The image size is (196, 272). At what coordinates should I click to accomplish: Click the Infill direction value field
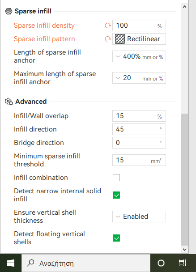click(139, 129)
